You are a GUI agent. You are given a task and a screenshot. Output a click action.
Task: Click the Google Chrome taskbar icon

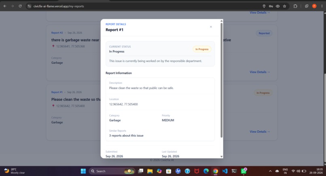216,171
